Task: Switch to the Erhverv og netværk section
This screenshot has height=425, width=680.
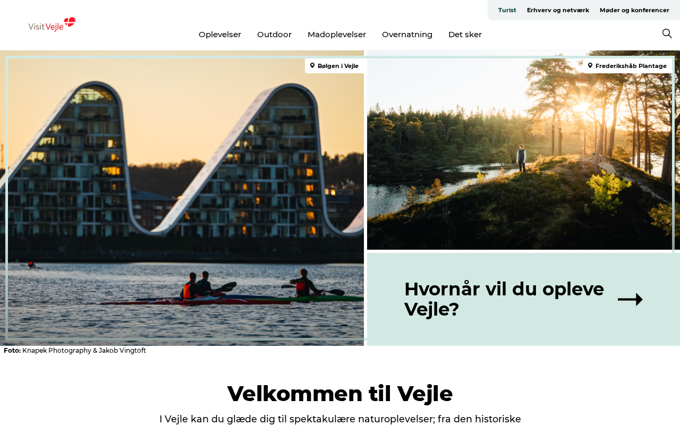Action: (x=558, y=10)
